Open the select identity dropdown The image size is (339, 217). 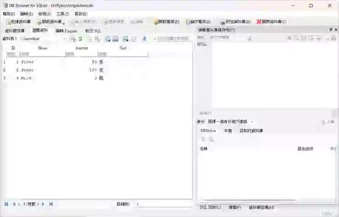tap(231, 122)
